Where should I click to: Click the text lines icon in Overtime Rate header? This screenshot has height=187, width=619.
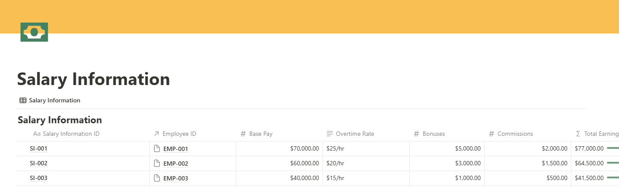330,134
